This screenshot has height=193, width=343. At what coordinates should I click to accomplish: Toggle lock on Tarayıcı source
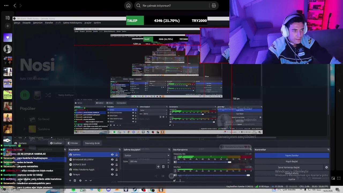(x=117, y=175)
